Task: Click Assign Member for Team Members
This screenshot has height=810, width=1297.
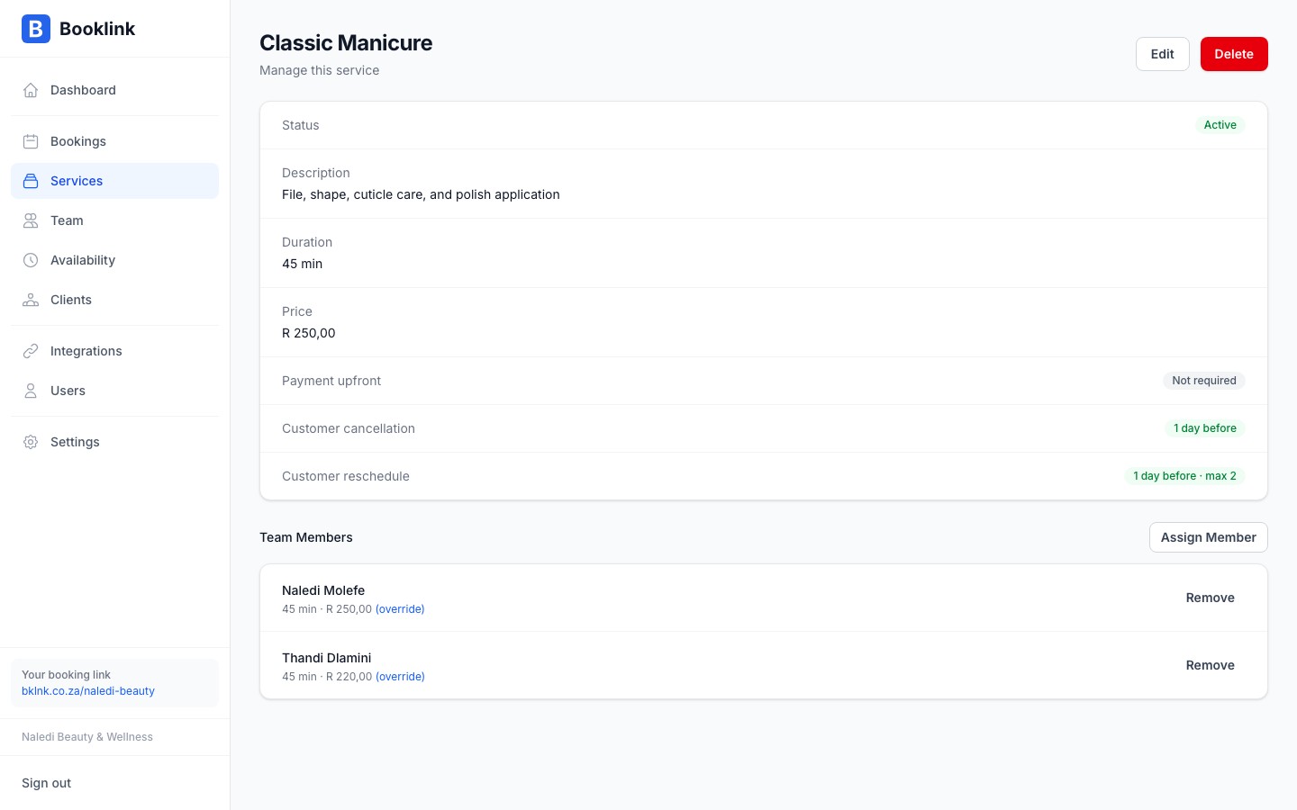Action: (1209, 537)
